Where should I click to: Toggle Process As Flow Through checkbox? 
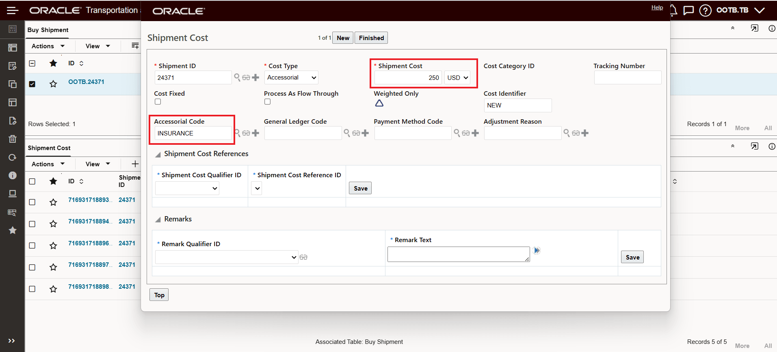click(x=267, y=102)
